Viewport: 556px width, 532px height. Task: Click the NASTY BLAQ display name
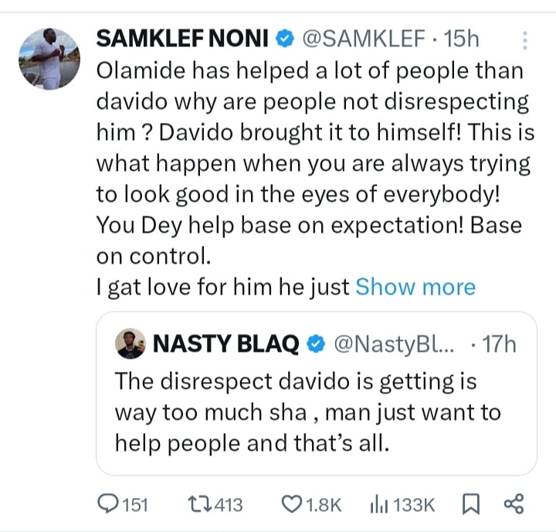[226, 344]
